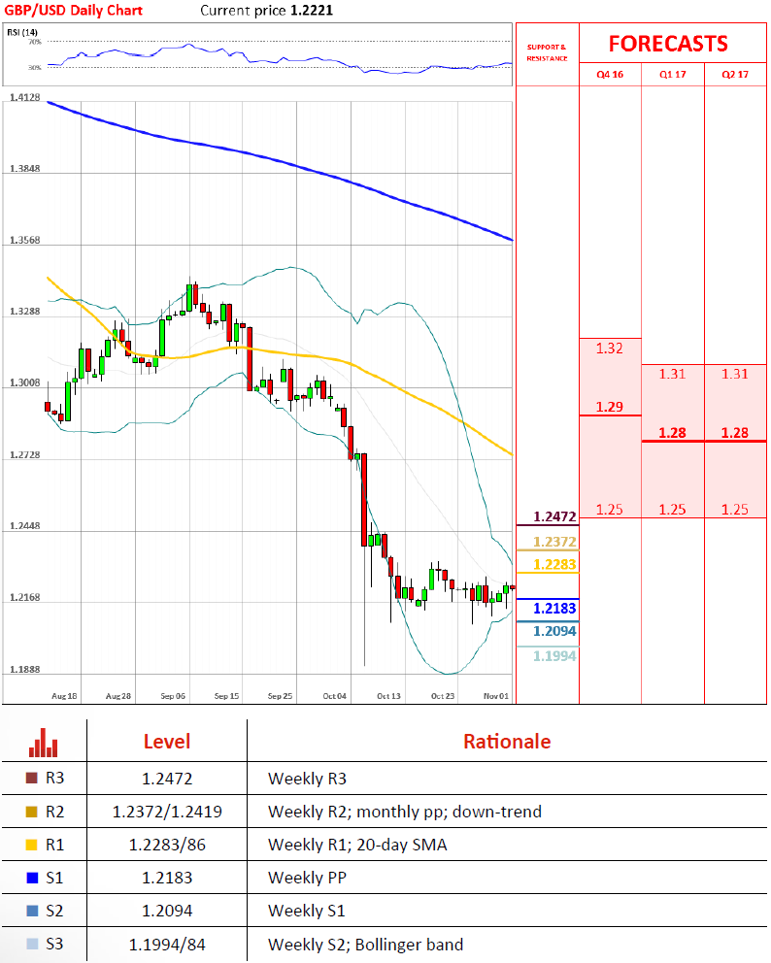The height and width of the screenshot is (963, 771).
Task: Click the 1.29 forecast value in Q4 16
Action: 610,407
